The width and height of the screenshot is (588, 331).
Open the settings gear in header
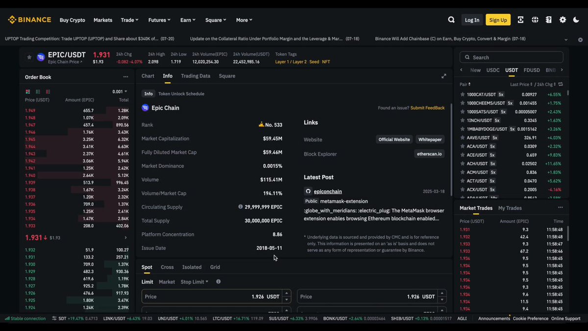pyautogui.click(x=563, y=20)
